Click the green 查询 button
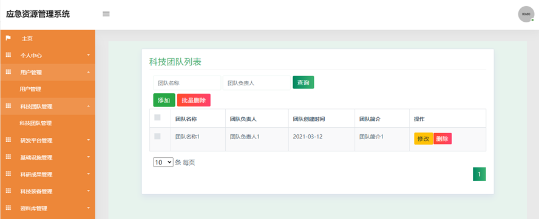 click(303, 82)
